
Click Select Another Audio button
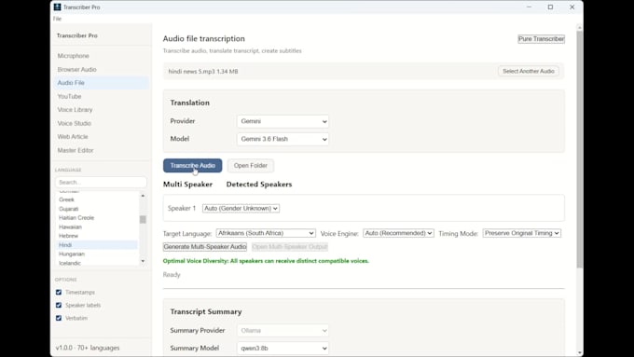528,71
